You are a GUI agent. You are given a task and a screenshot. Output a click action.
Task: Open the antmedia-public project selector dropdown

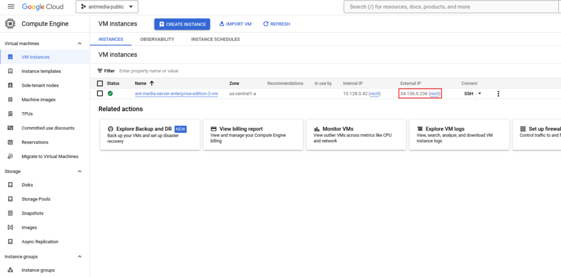coord(107,7)
